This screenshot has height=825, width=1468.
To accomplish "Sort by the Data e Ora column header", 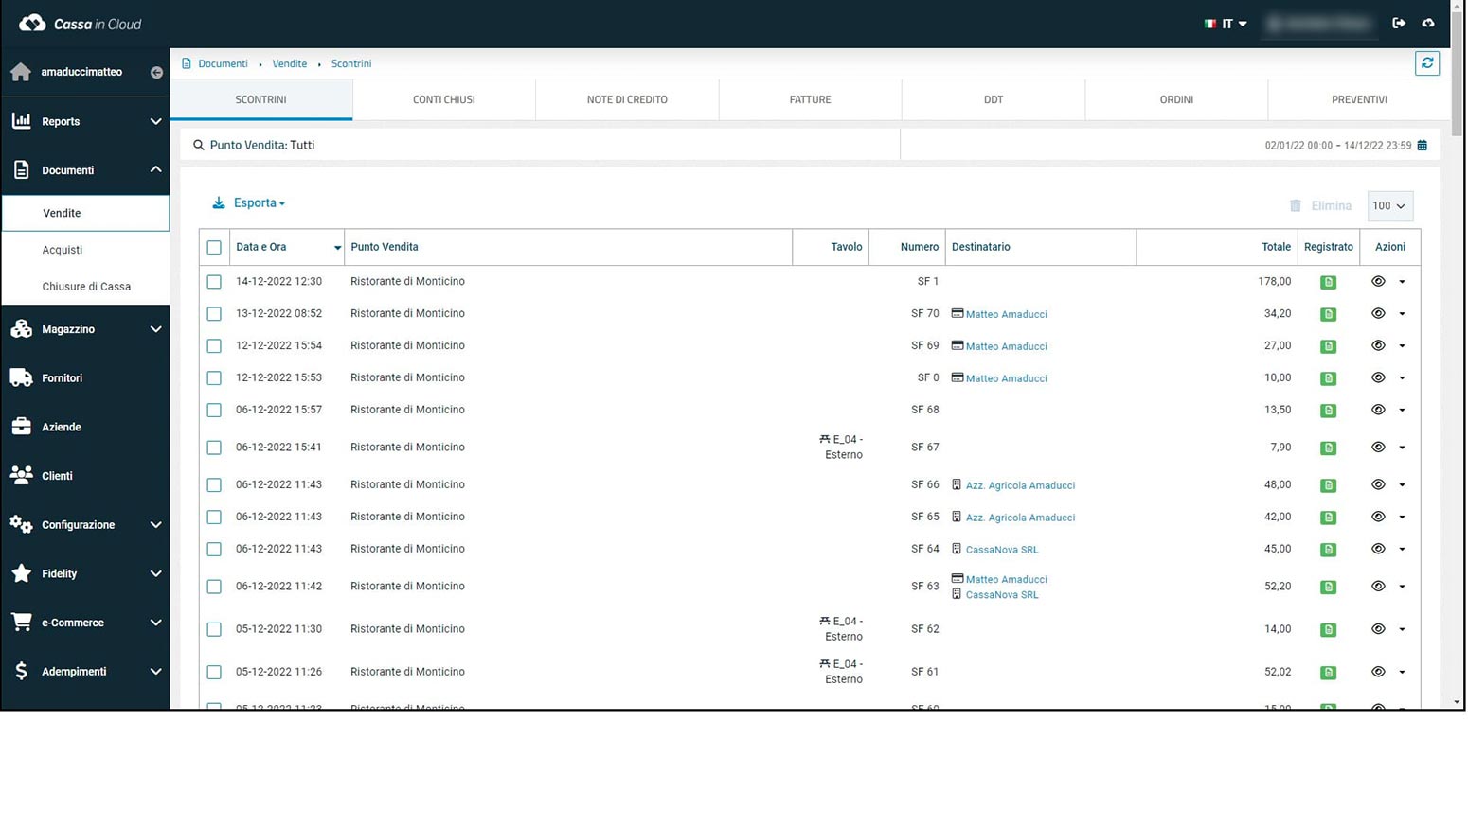I will [x=287, y=247].
